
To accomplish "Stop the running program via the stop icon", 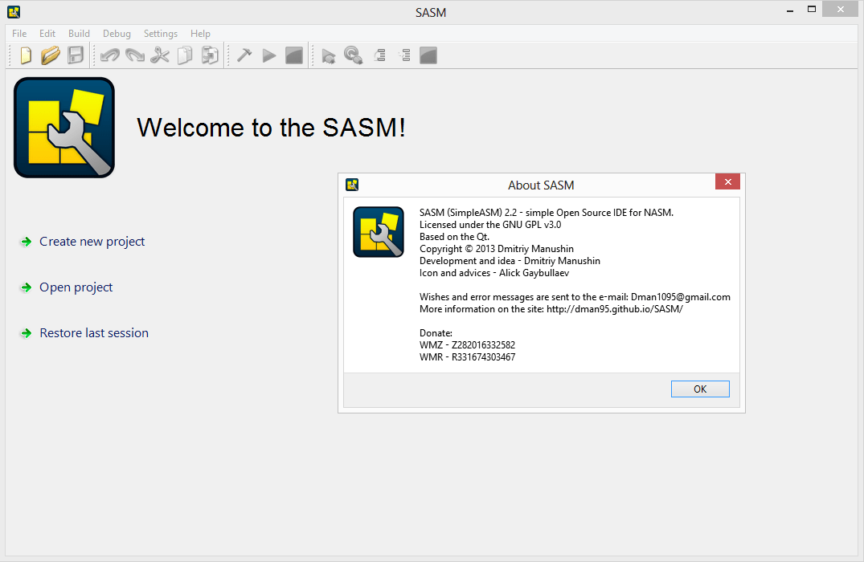I will 293,55.
